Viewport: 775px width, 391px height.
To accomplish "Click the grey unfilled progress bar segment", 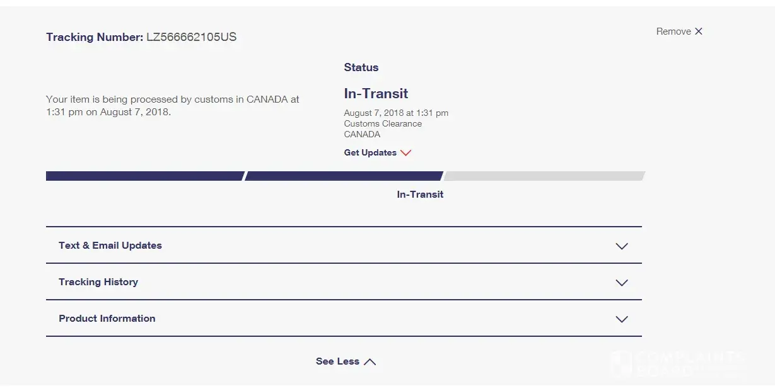I will coord(544,176).
